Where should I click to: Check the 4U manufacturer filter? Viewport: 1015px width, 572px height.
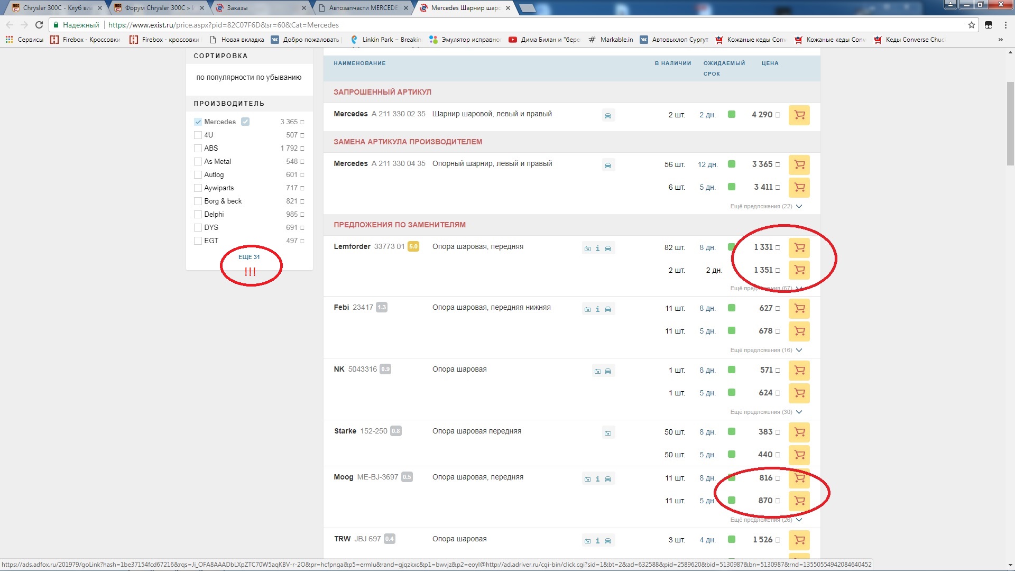click(198, 135)
